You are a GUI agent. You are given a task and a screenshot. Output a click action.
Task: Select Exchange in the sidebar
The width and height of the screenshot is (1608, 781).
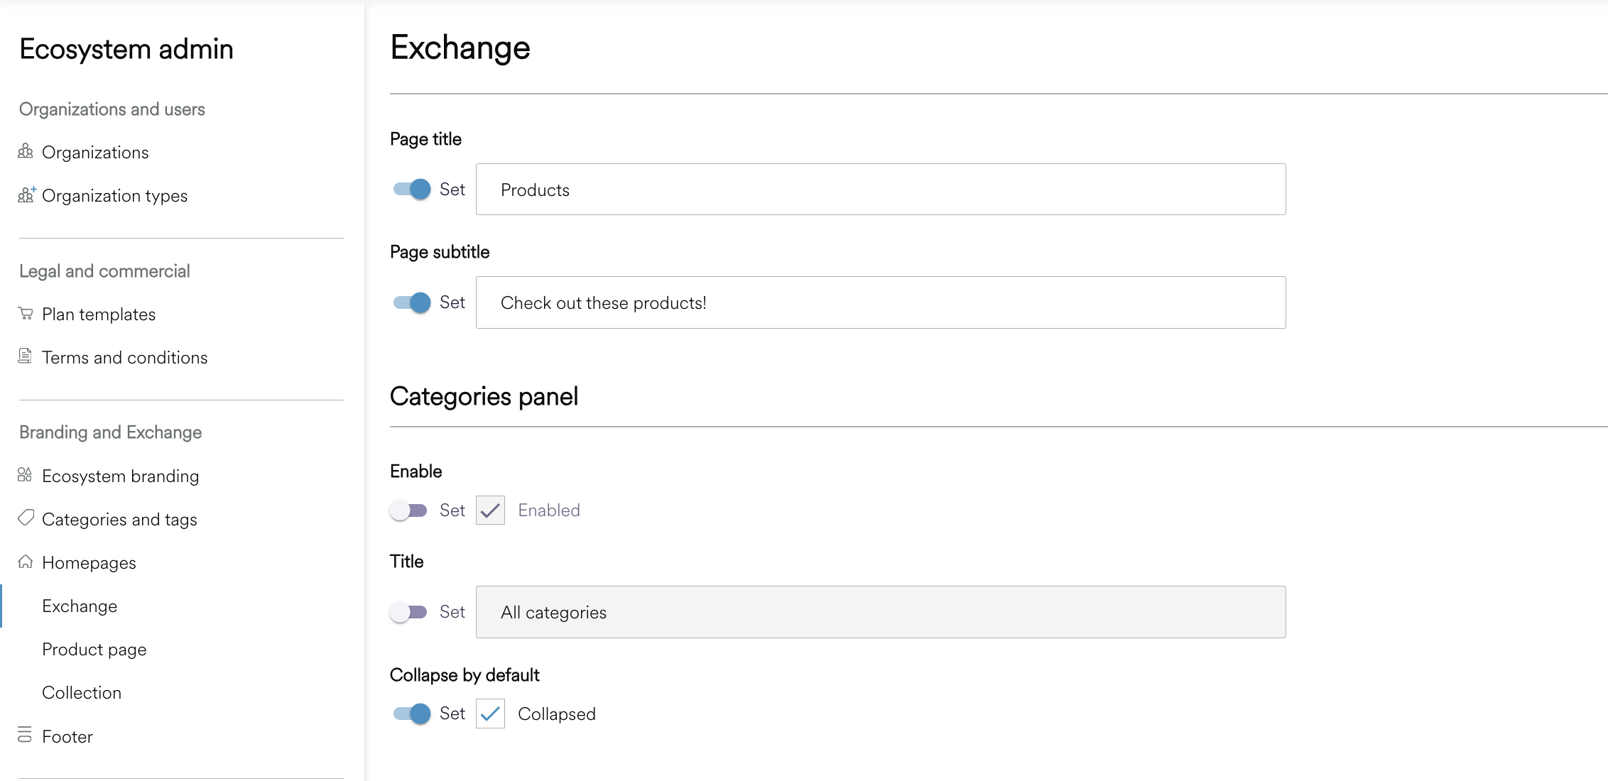tap(80, 606)
